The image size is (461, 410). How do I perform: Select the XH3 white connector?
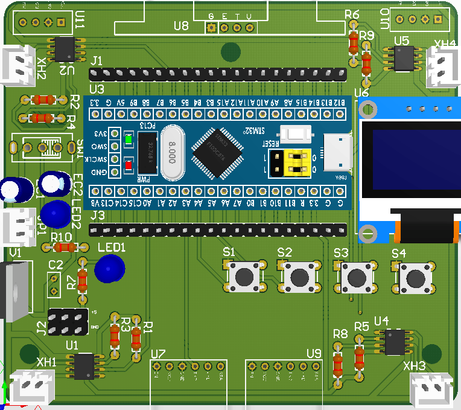pyautogui.click(x=431, y=391)
